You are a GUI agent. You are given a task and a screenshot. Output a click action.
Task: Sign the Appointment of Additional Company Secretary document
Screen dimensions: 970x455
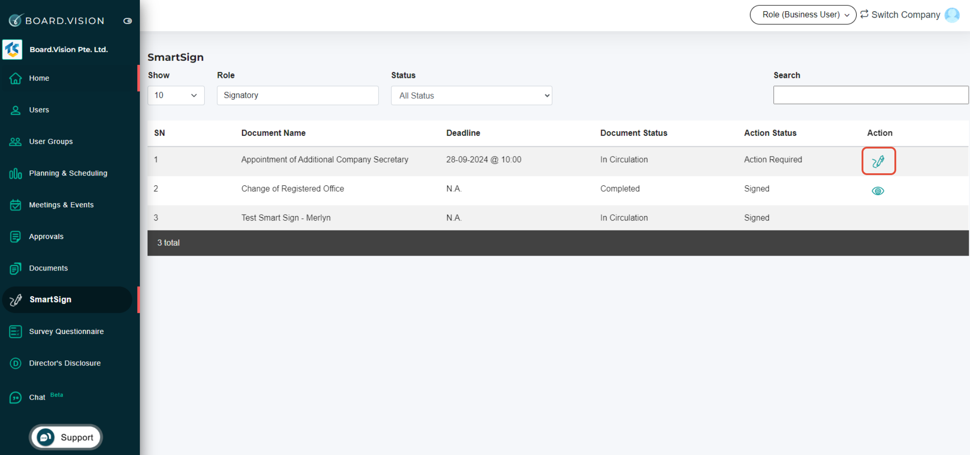(878, 161)
